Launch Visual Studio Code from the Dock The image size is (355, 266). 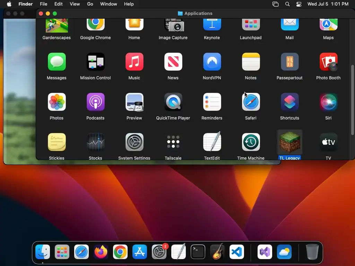(237, 252)
